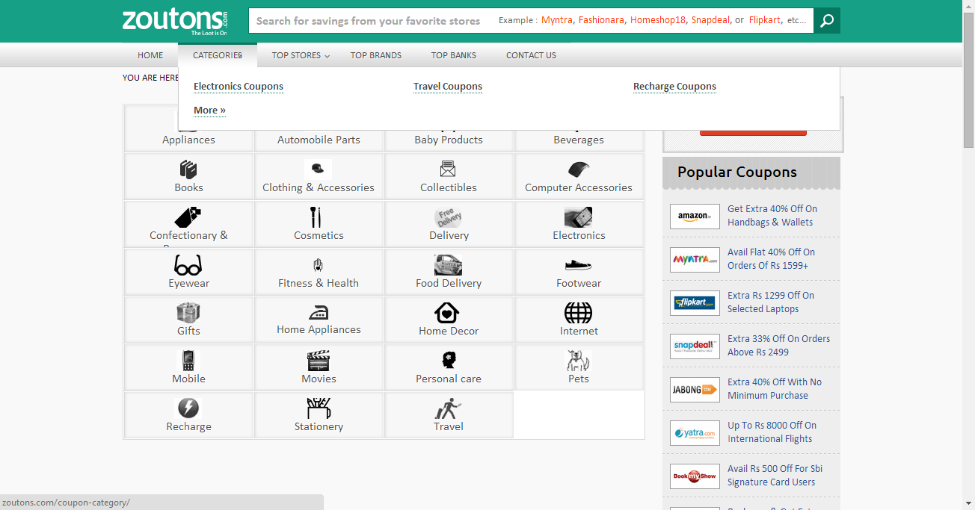
Task: Open the Flipkart logo thumbnail
Action: click(x=695, y=303)
